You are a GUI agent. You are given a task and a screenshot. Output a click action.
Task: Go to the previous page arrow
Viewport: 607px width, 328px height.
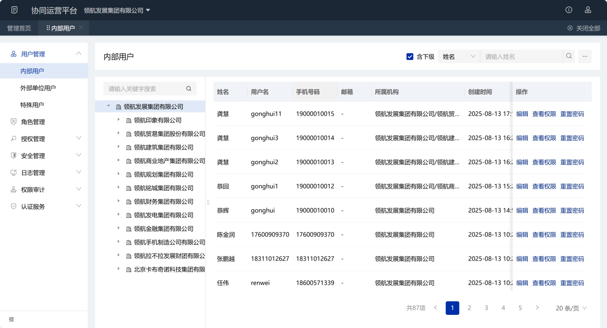coord(435,308)
